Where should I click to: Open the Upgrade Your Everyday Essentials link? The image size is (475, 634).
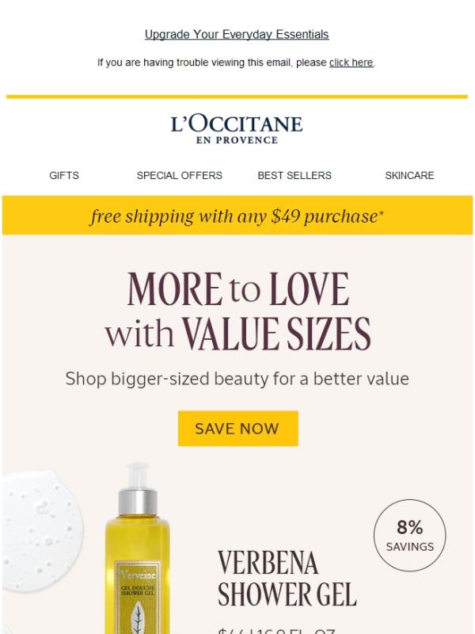[x=237, y=34]
